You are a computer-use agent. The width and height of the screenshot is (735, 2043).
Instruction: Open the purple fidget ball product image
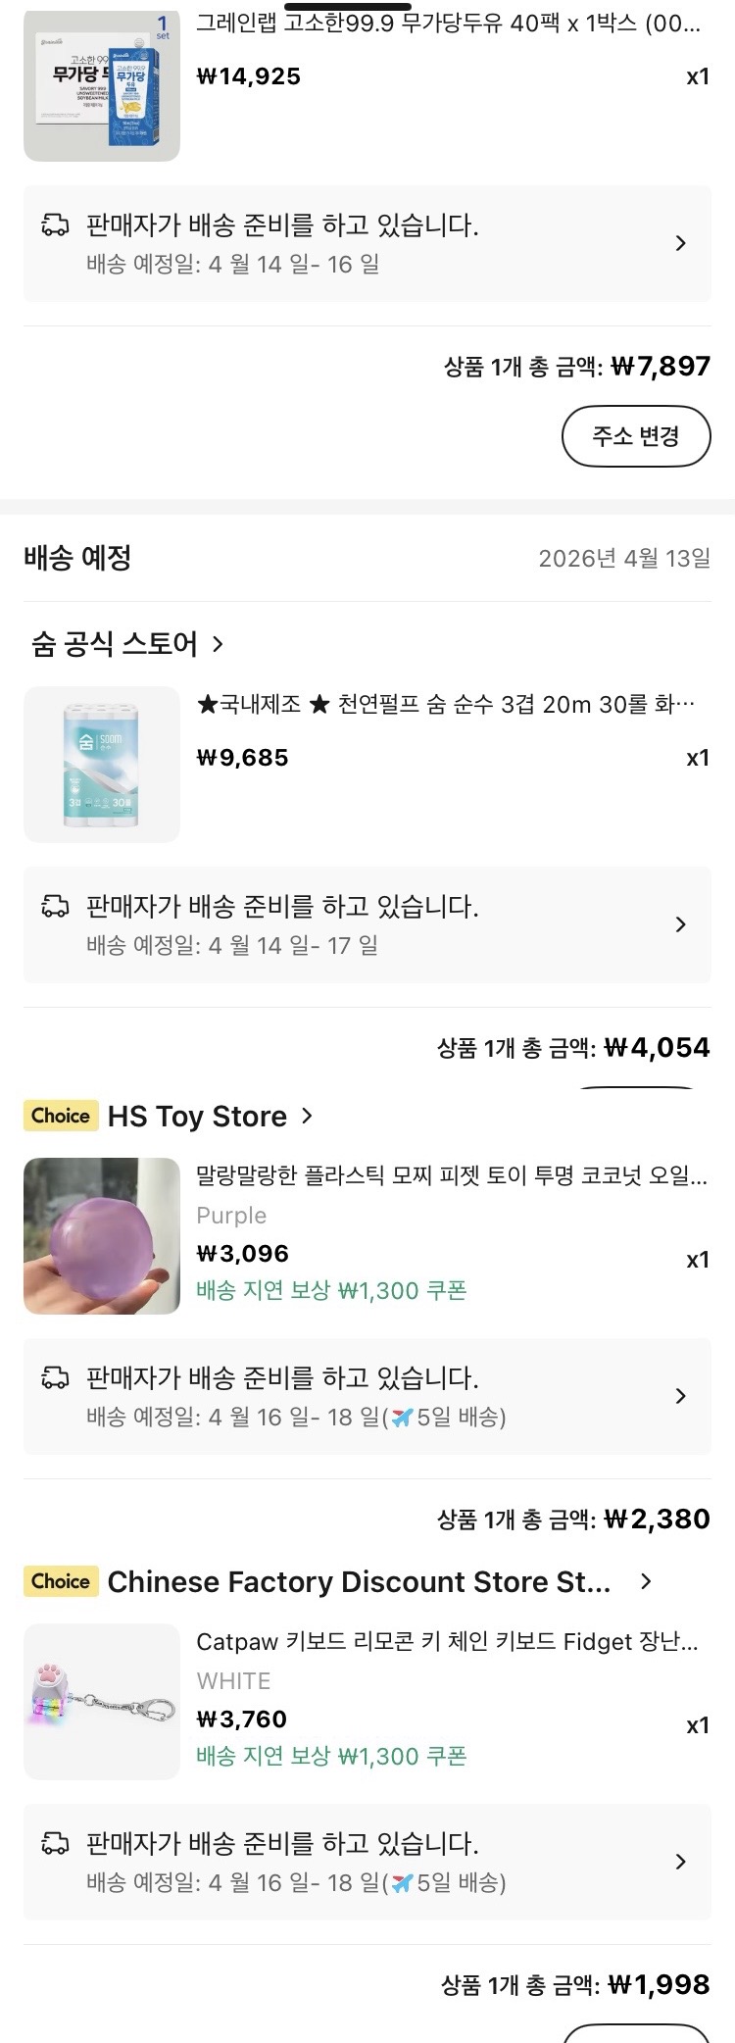[x=102, y=1236]
